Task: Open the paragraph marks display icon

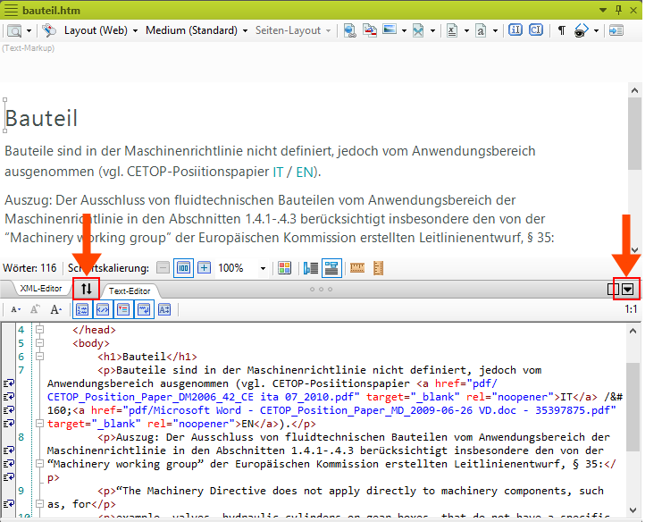Action: pyautogui.click(x=562, y=29)
